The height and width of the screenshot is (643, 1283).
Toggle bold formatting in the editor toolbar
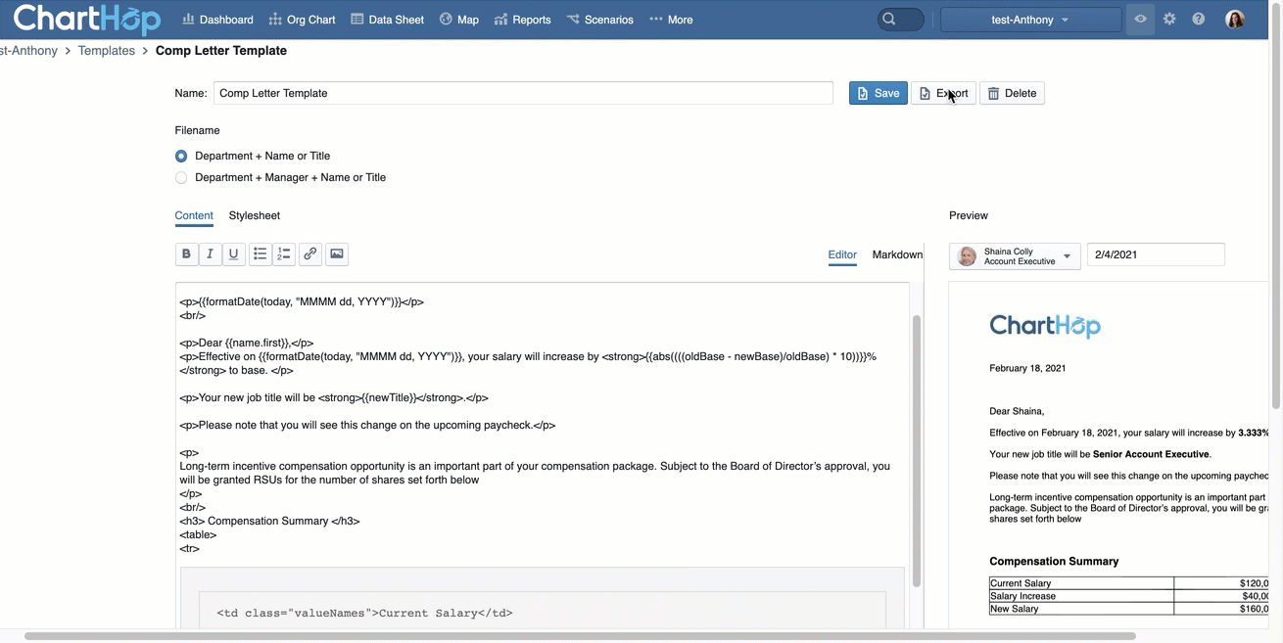(x=186, y=253)
